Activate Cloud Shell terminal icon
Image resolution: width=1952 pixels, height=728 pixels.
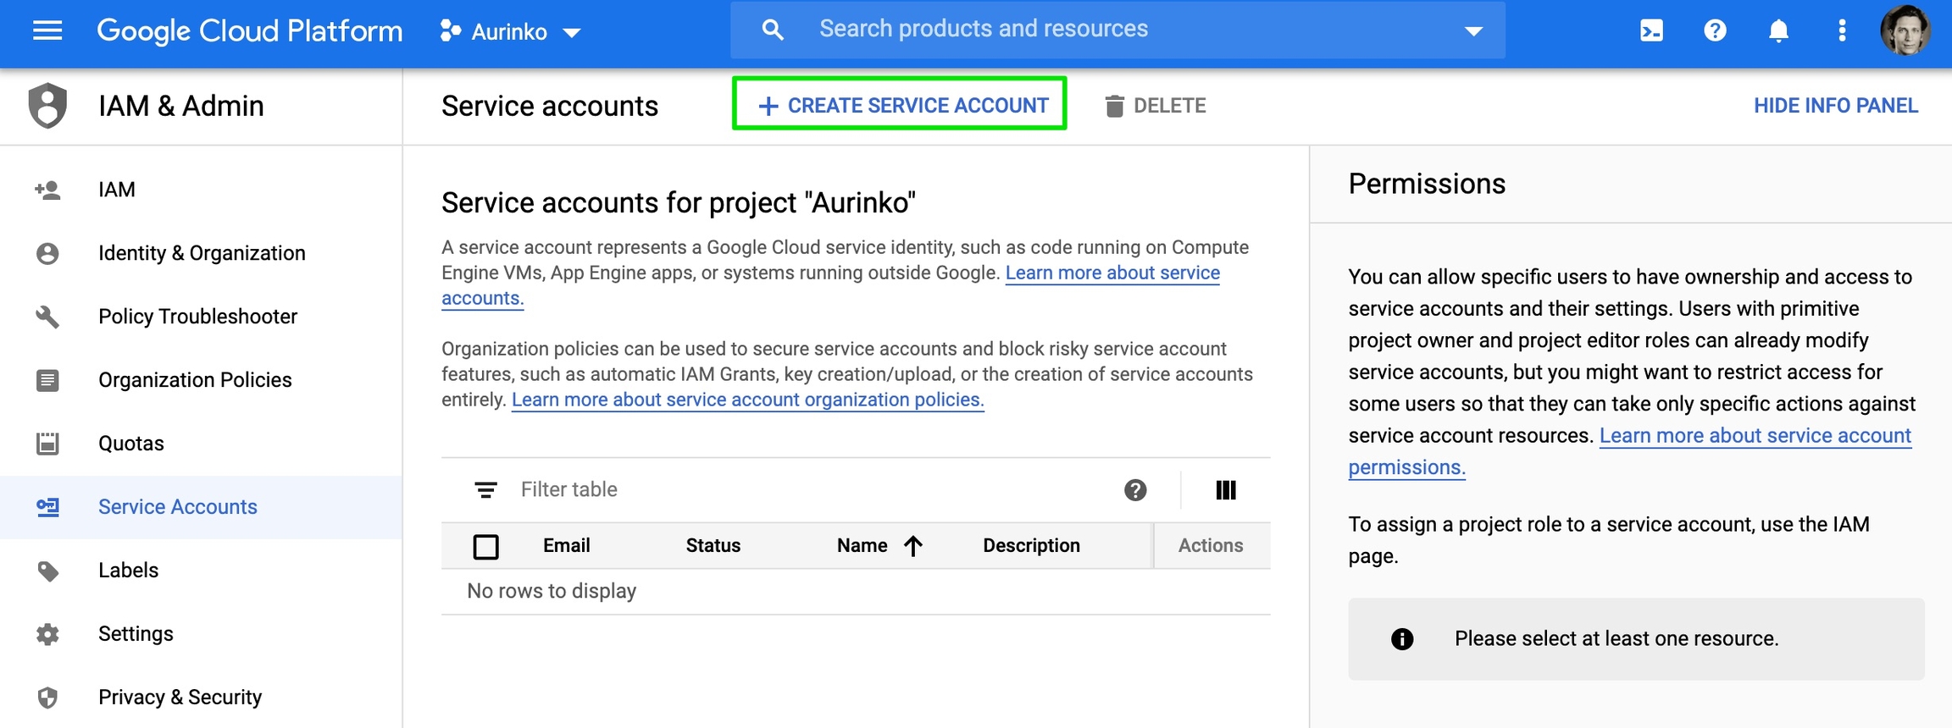pyautogui.click(x=1651, y=31)
